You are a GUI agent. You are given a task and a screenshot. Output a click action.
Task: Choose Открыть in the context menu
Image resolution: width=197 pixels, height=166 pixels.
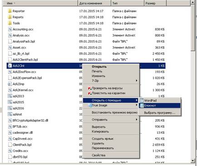tap(99, 67)
